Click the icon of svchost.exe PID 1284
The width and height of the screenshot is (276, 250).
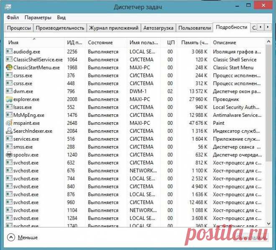9,218
